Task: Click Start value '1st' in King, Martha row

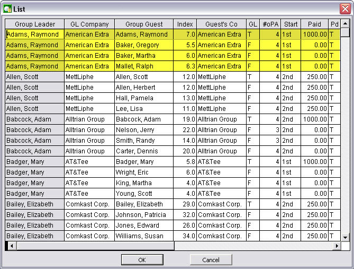Action: pyautogui.click(x=291, y=183)
